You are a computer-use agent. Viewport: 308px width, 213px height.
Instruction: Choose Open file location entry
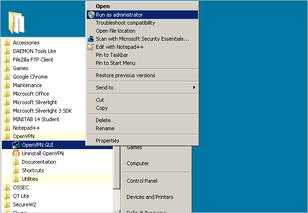[115, 31]
